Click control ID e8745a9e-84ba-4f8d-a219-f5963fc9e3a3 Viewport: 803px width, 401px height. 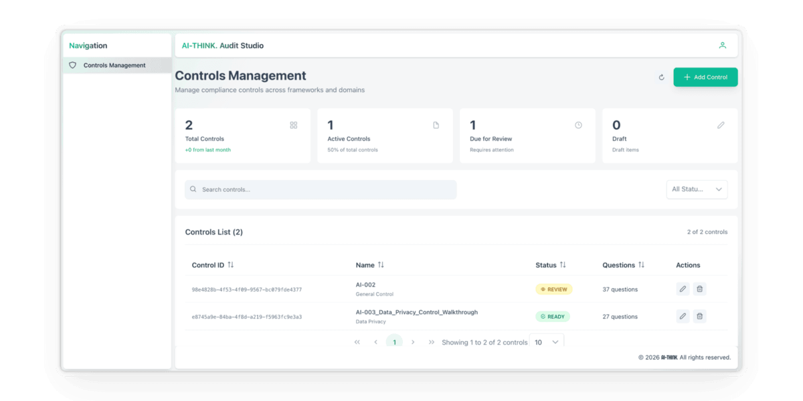[247, 317]
